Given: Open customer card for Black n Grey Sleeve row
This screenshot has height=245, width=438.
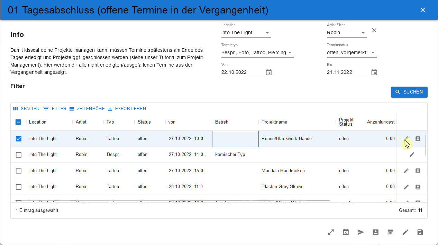Looking at the screenshot, I should click(418, 187).
